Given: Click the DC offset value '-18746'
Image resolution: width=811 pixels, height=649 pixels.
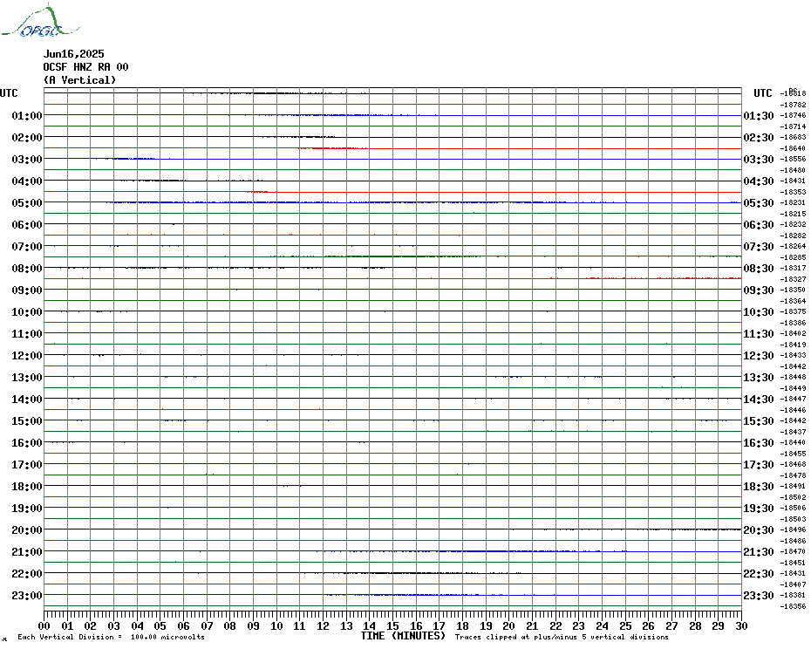Looking at the screenshot, I should [793, 115].
